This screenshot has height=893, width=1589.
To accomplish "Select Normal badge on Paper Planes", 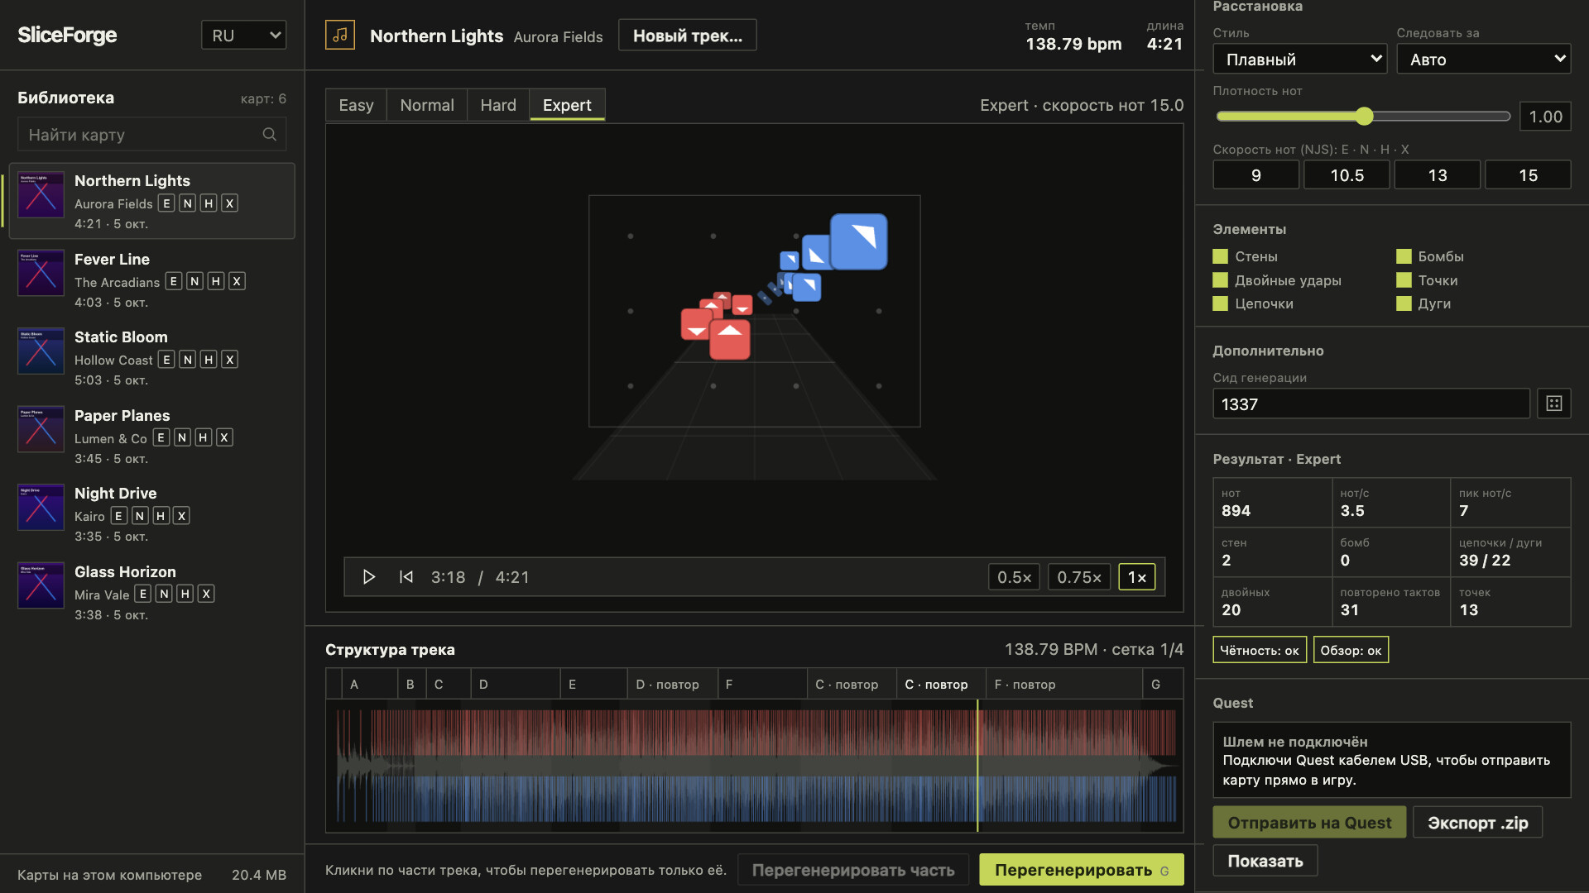I will [x=182, y=437].
